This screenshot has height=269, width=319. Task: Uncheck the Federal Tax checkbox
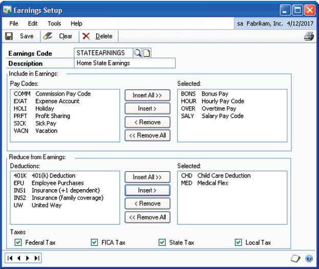tap(18, 242)
